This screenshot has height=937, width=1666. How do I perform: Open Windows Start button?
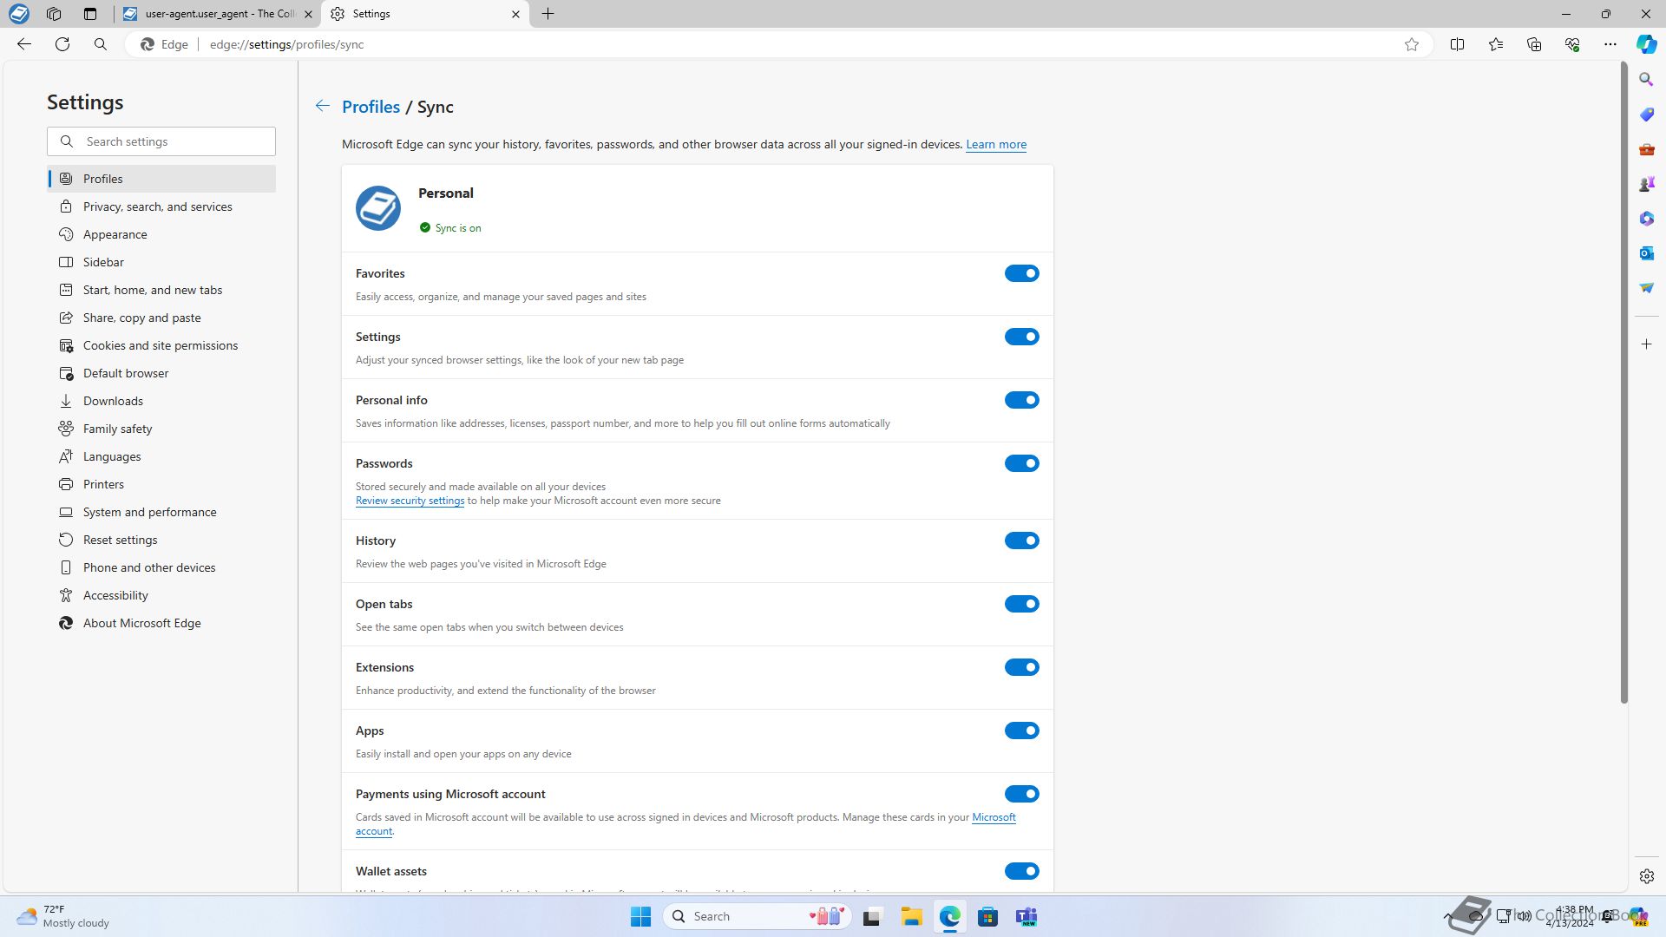tap(640, 916)
